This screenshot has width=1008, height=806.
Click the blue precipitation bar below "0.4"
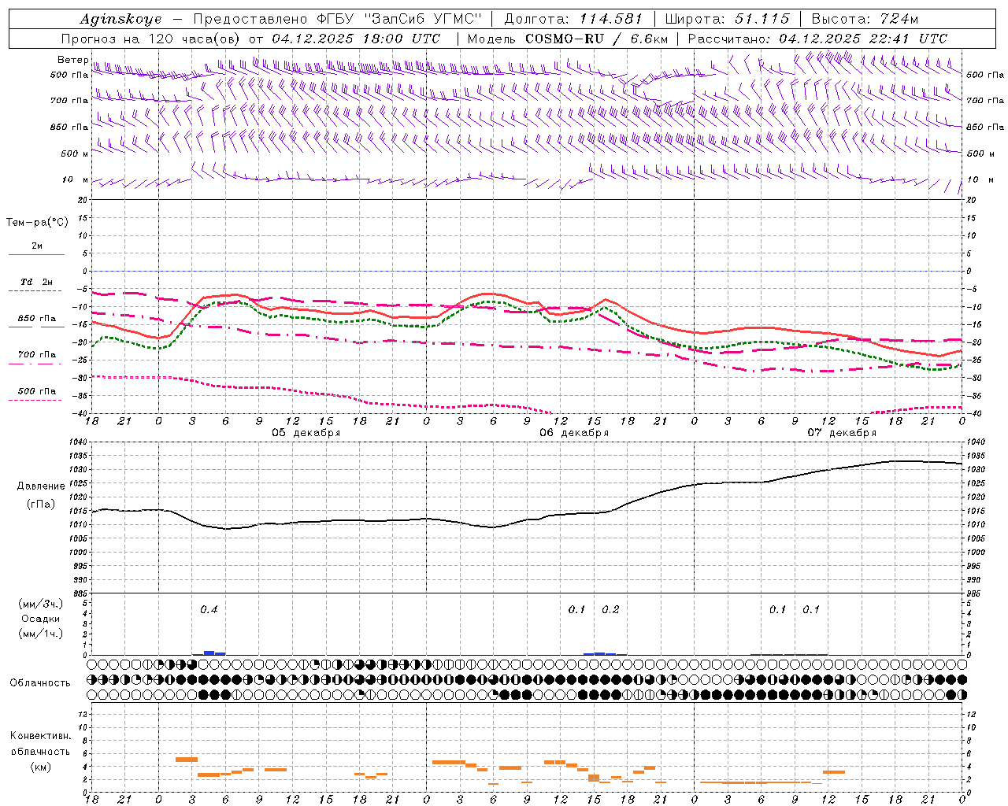click(209, 653)
